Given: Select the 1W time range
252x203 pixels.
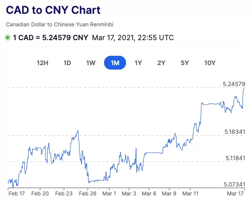Looking at the screenshot, I should tap(91, 63).
